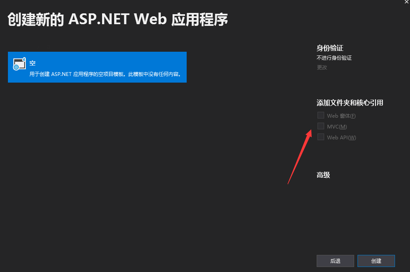Select the 空 (Empty) template card
Viewport: 410px width, 272px height.
coord(97,67)
